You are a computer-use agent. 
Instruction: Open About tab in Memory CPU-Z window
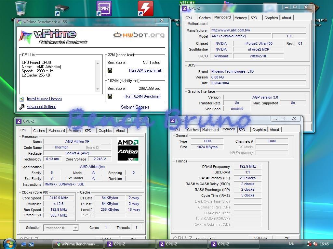274,130
